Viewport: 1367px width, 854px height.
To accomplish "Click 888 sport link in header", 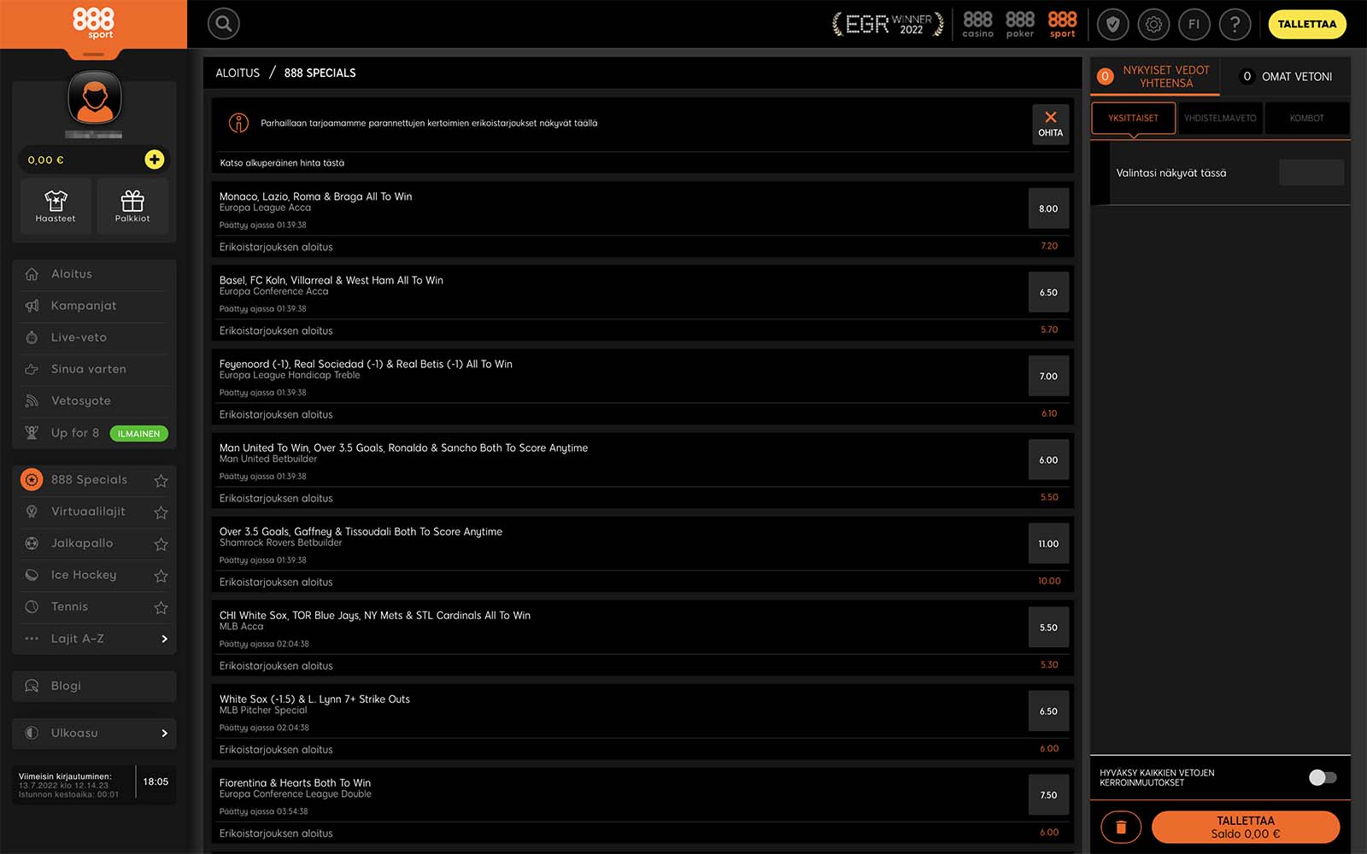I will coord(1063,24).
